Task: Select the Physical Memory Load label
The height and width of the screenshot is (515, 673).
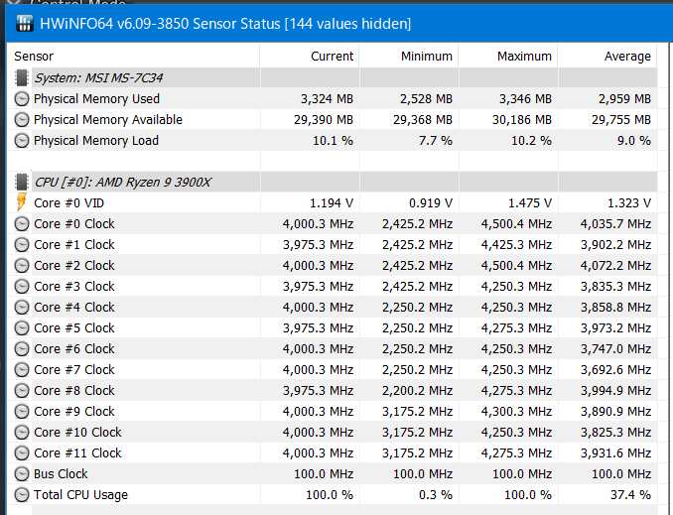Action: pyautogui.click(x=96, y=141)
